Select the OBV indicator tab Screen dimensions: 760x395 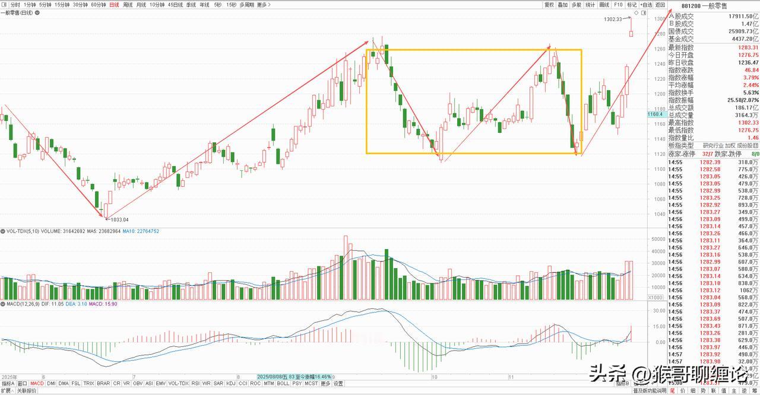pyautogui.click(x=138, y=383)
